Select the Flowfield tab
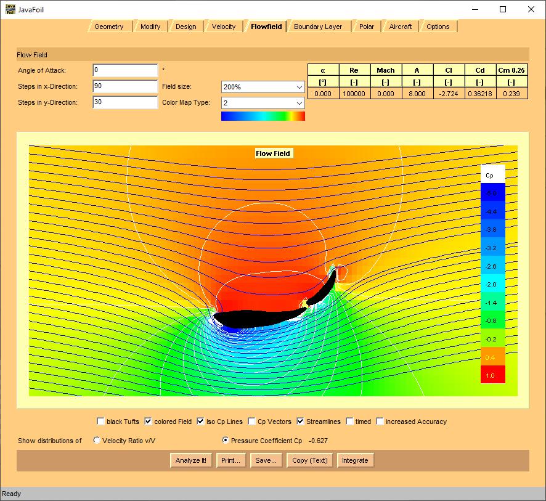 pyautogui.click(x=266, y=26)
